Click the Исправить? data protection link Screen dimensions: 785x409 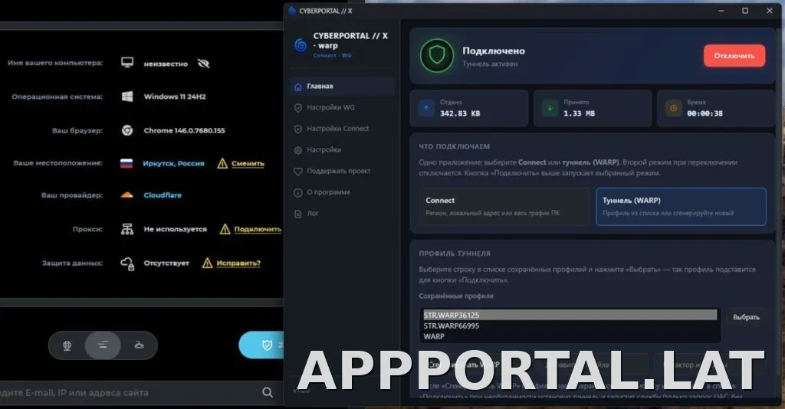pos(238,263)
